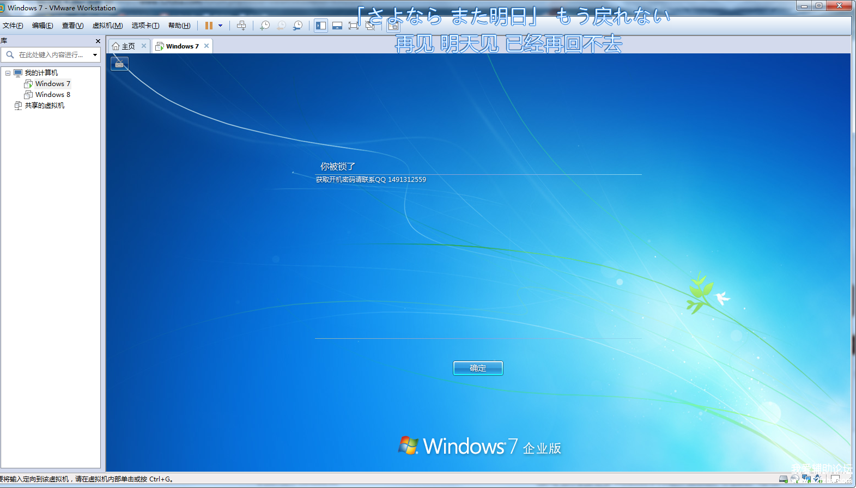Click the sound card status icon
The height and width of the screenshot is (488, 856).
[818, 479]
